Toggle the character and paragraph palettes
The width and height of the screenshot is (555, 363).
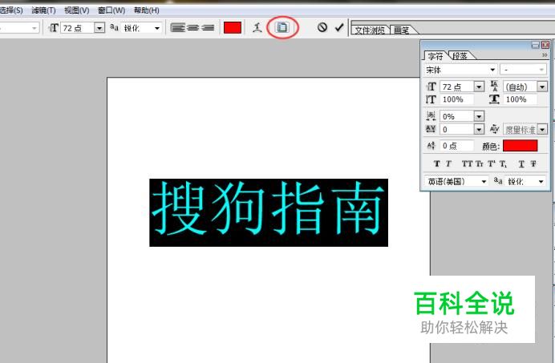point(282,27)
